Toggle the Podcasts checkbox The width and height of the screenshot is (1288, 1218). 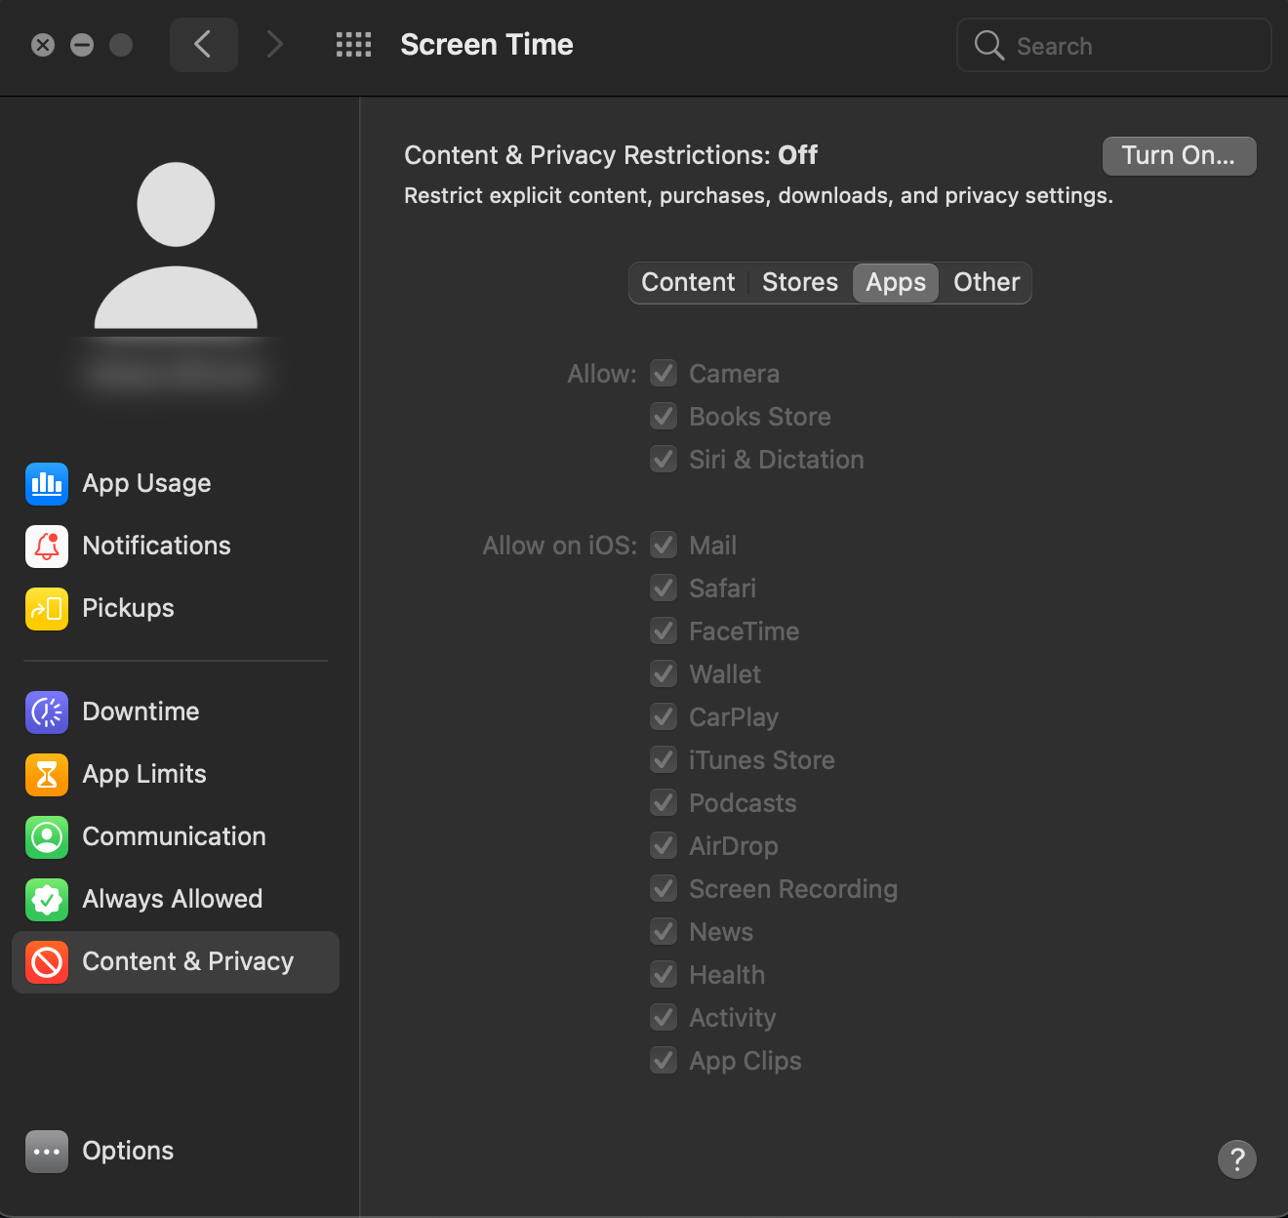[664, 802]
